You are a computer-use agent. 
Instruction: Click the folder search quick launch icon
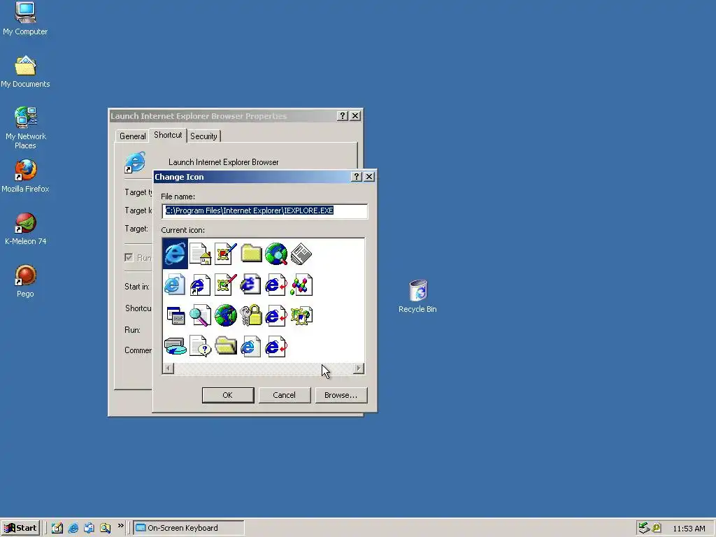[105, 528]
